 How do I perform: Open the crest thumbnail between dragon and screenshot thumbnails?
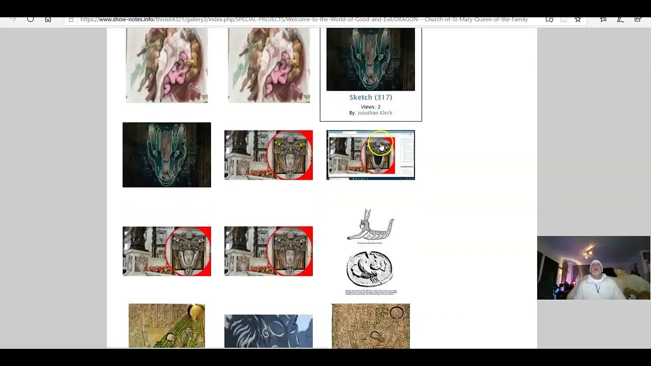click(269, 155)
